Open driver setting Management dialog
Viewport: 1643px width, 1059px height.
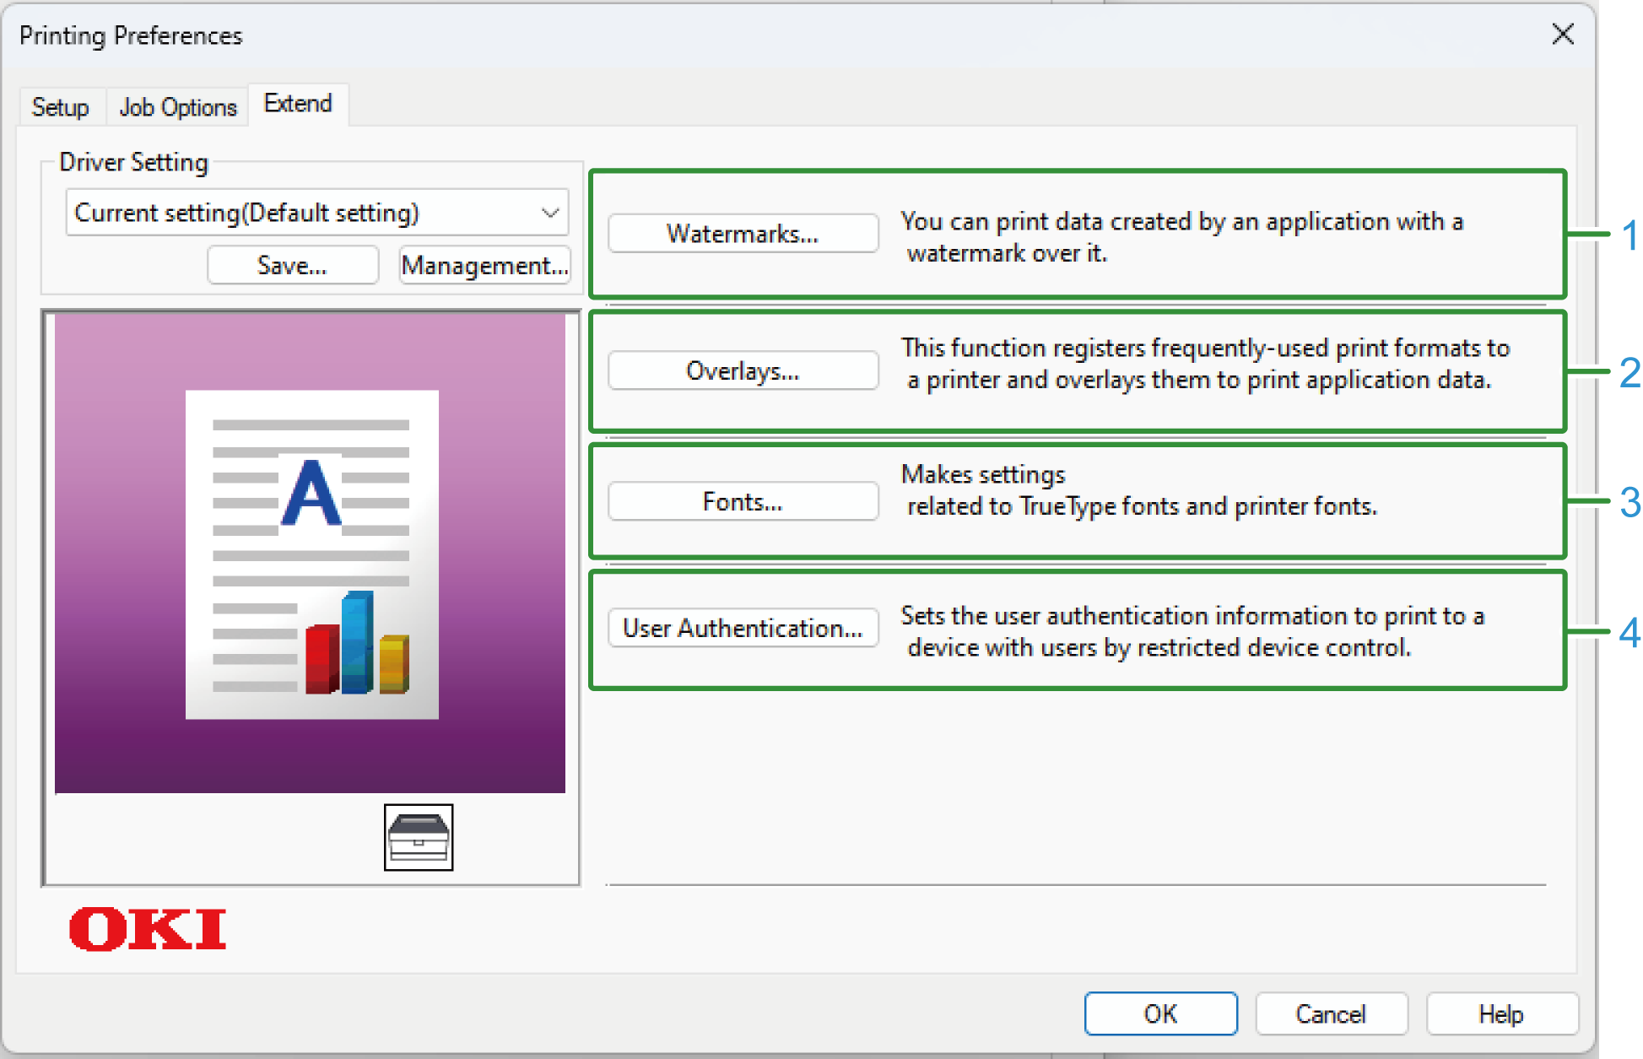484,265
